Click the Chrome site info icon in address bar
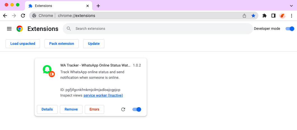Image resolution: width=297 pixels, height=130 pixels. (34, 16)
